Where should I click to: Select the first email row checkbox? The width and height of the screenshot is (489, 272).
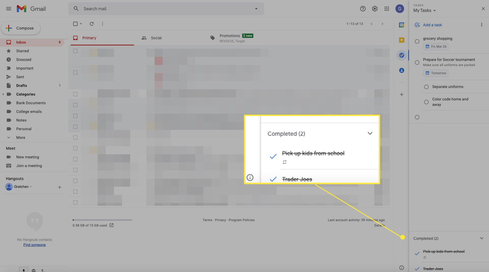tap(75, 51)
